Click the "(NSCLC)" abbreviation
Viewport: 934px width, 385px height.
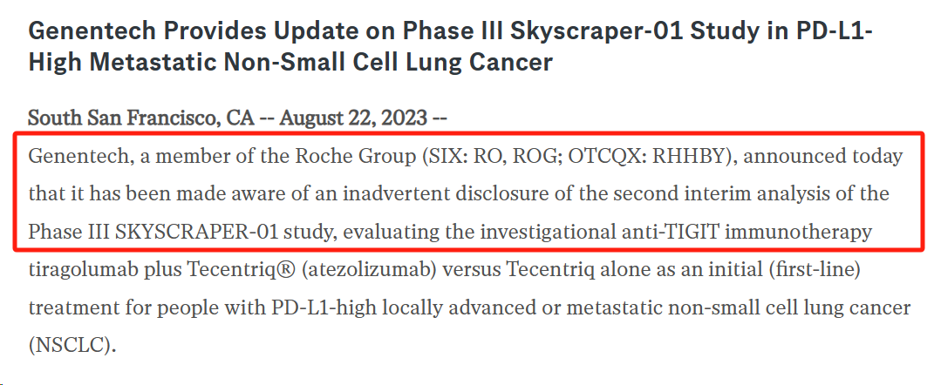[x=71, y=345]
